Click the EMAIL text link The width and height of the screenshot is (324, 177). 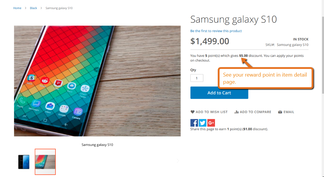point(289,112)
